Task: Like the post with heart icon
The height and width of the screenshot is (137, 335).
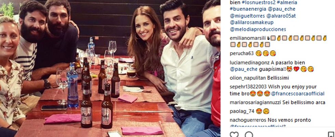Action: tap(234, 135)
